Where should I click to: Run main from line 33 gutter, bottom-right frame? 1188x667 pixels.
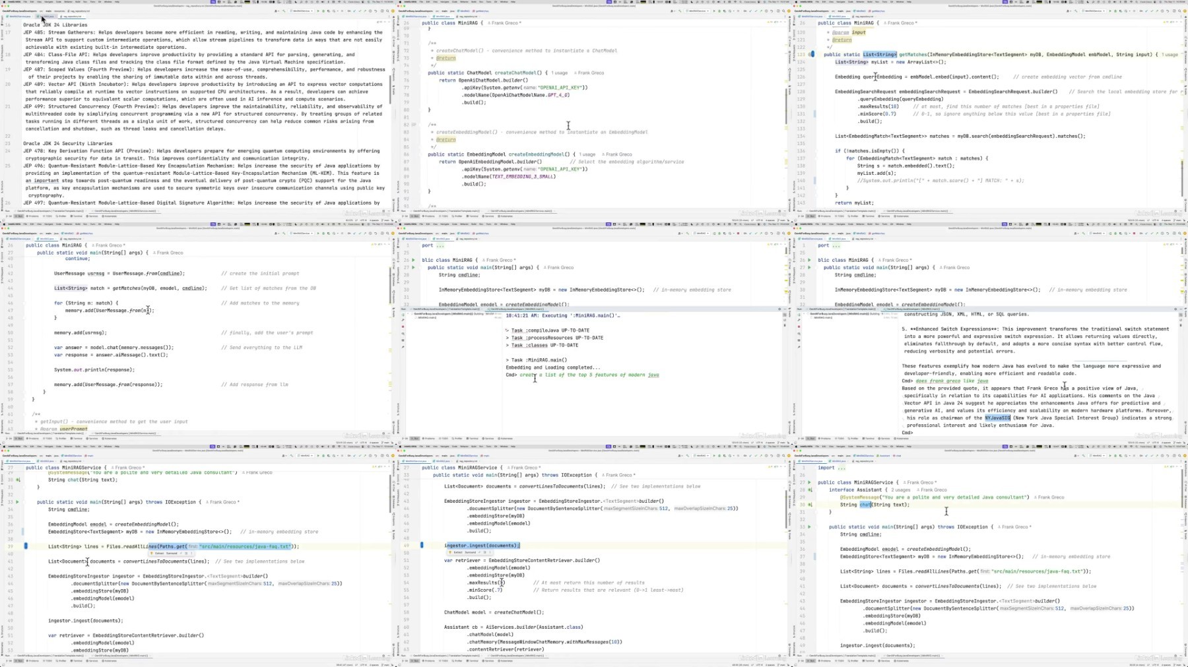(x=810, y=526)
